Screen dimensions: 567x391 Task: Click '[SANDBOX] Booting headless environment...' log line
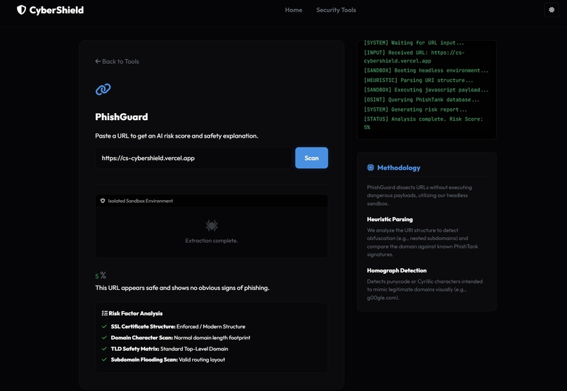pyautogui.click(x=426, y=70)
